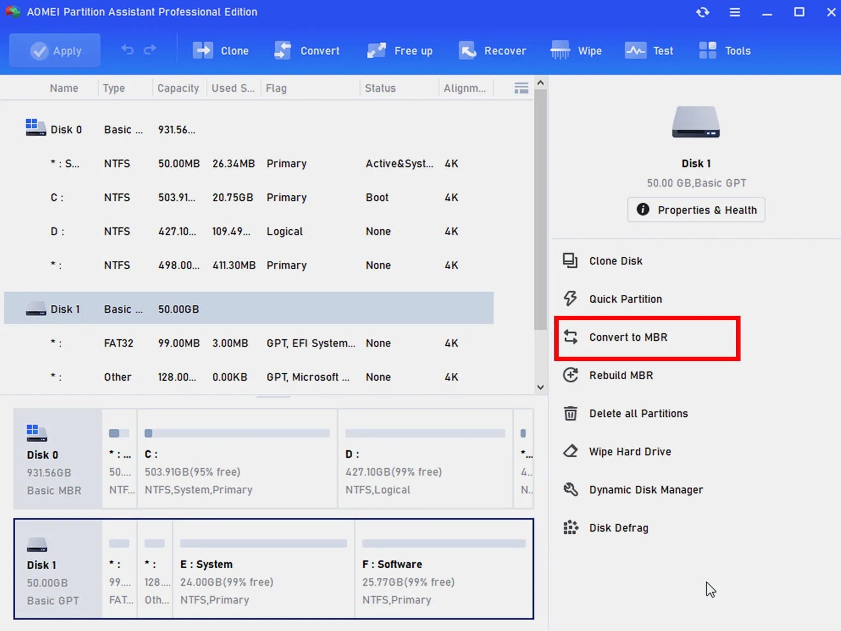The image size is (841, 631).
Task: Choose Delete all Partitions
Action: (x=638, y=414)
